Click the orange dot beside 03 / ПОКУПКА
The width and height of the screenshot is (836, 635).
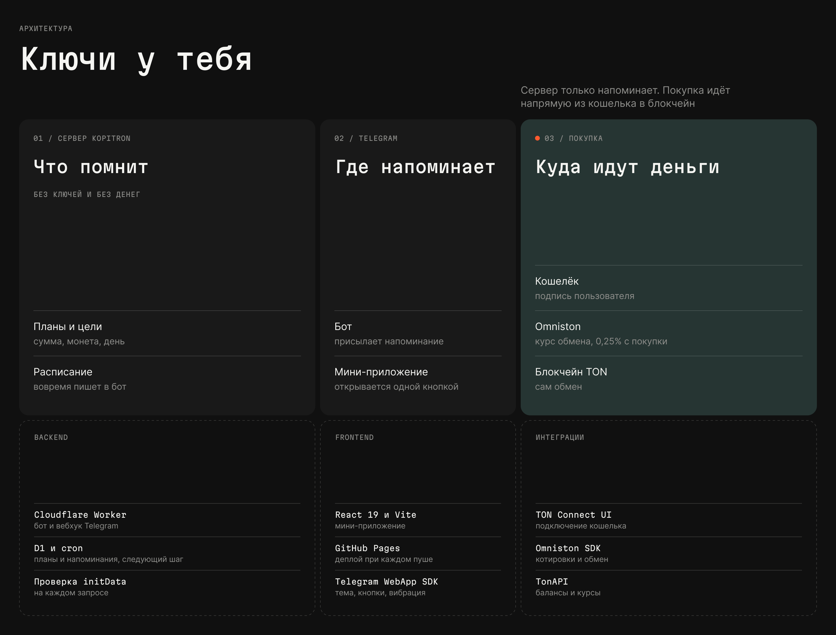(537, 138)
